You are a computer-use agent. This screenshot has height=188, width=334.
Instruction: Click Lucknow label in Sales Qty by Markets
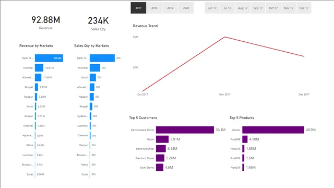tap(82, 126)
